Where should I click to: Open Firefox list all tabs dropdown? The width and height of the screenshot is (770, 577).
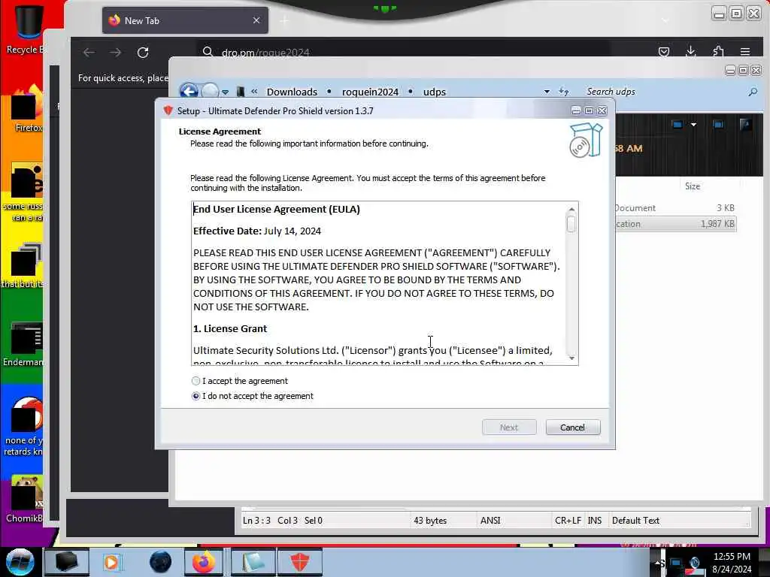click(665, 20)
